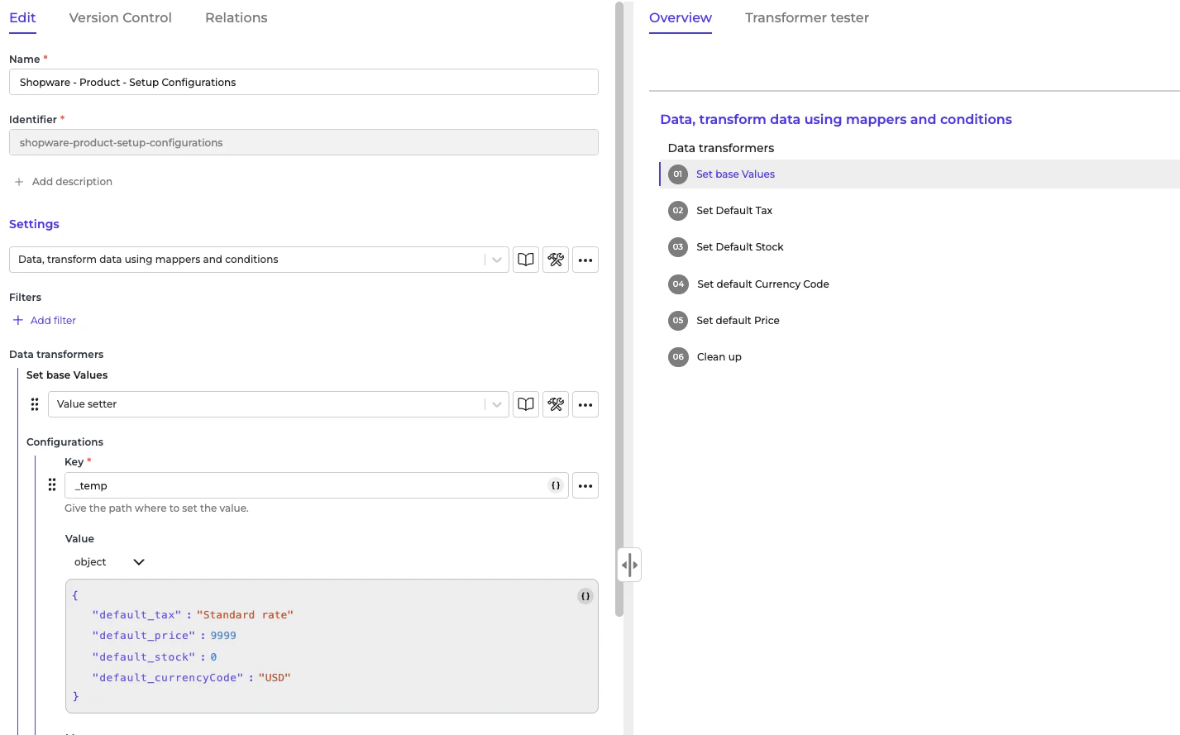Switch to Version Control tab
1180x735 pixels.
(x=121, y=17)
